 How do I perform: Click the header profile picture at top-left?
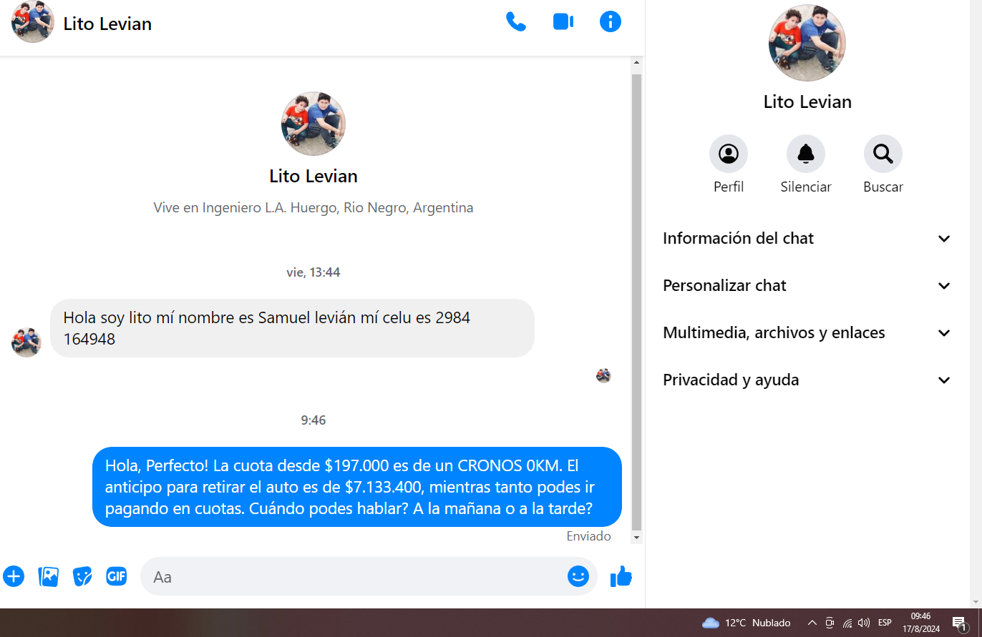click(33, 22)
